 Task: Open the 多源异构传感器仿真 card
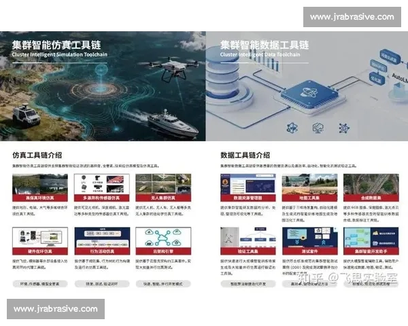coord(101,187)
